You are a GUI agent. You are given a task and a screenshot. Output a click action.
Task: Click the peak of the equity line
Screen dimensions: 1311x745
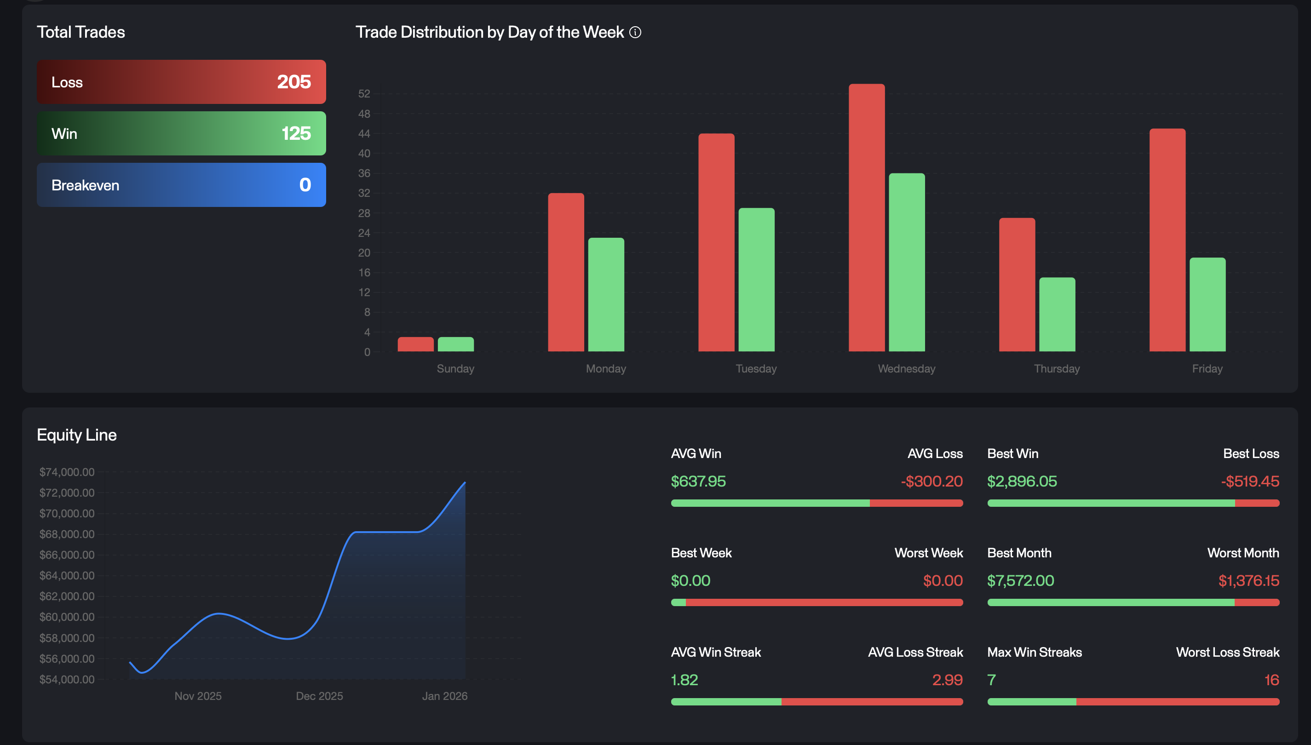coord(464,482)
